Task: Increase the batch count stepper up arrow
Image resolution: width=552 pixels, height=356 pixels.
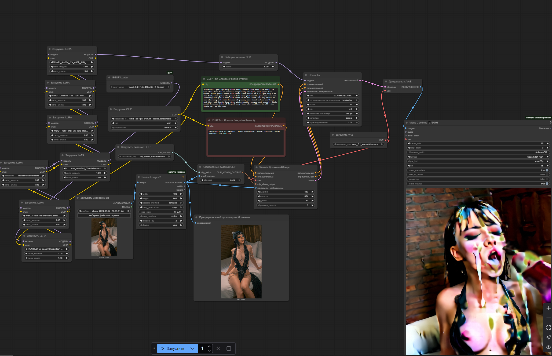Action: click(x=209, y=346)
